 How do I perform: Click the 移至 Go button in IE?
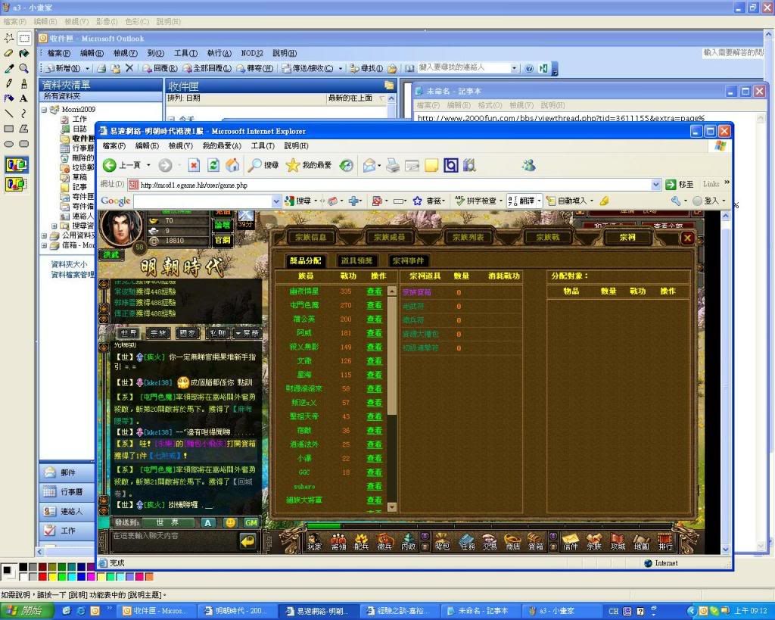679,185
